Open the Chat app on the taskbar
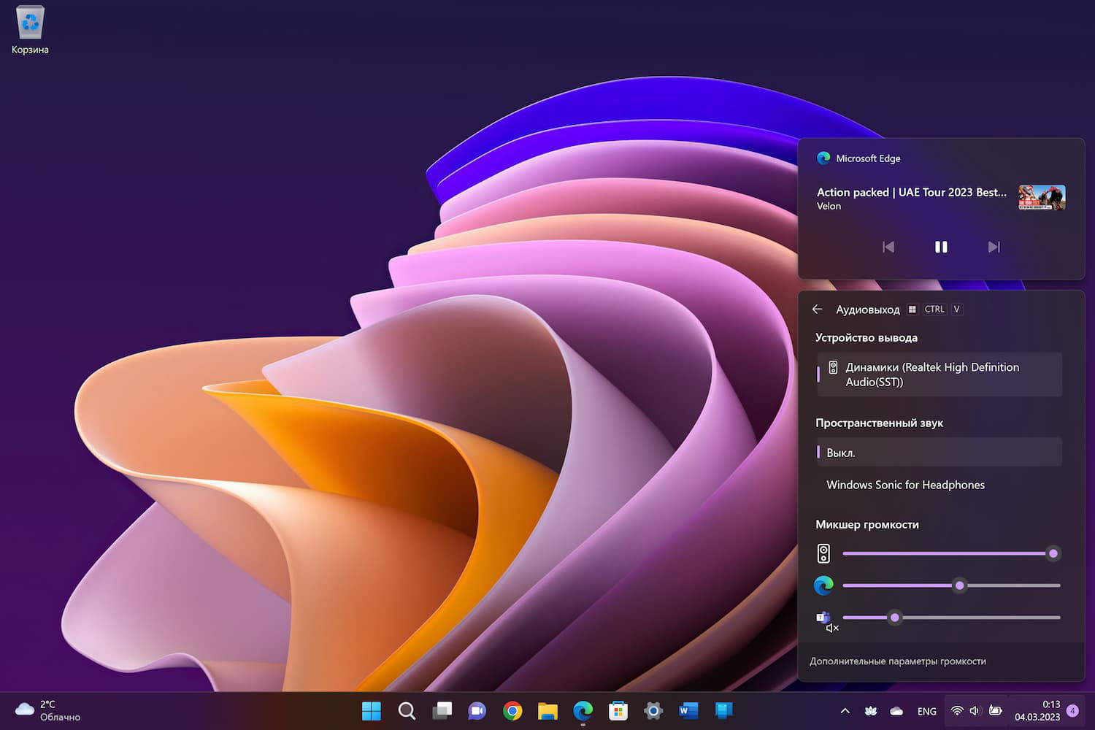The image size is (1095, 730). (x=477, y=710)
